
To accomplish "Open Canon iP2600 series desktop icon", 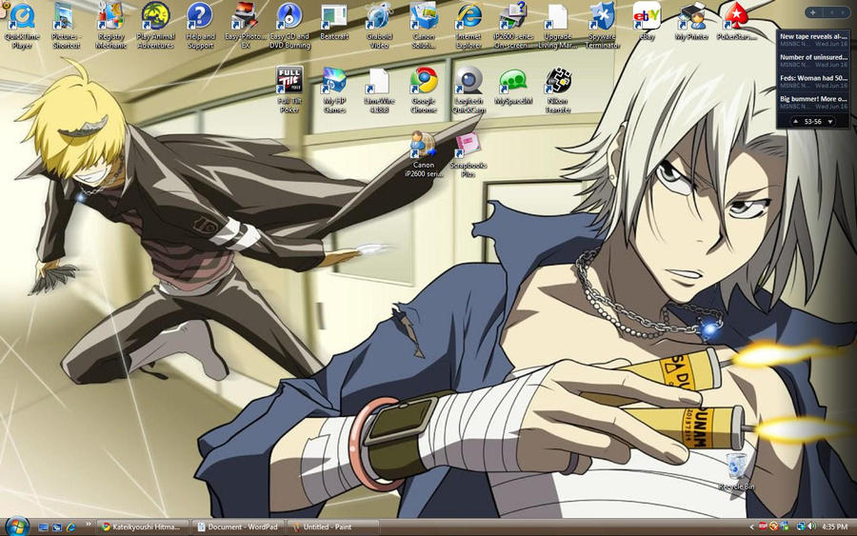I will click(424, 154).
